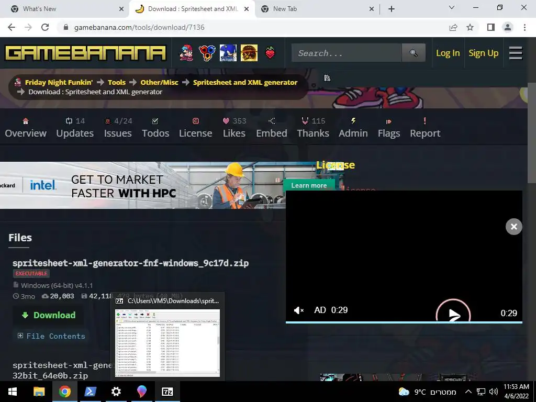Click the video ad progress bar

[x=404, y=322]
